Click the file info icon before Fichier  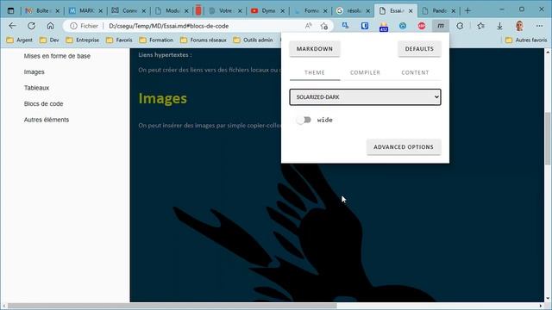73,26
